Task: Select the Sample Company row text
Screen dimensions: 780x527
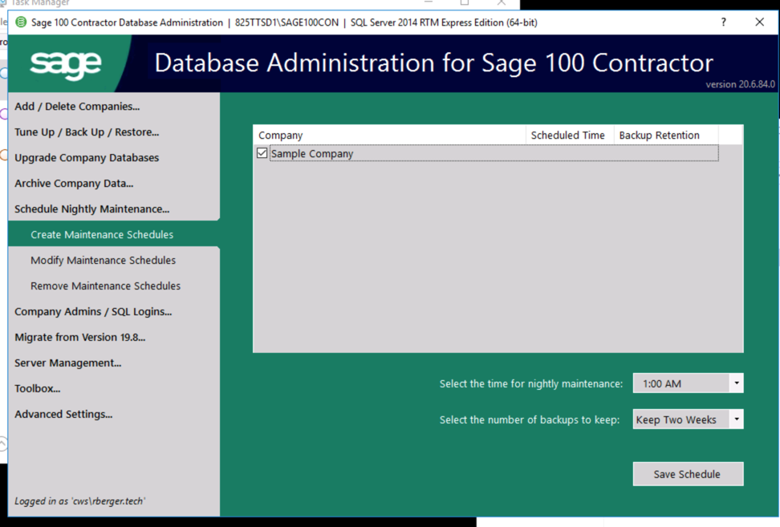Action: point(312,154)
